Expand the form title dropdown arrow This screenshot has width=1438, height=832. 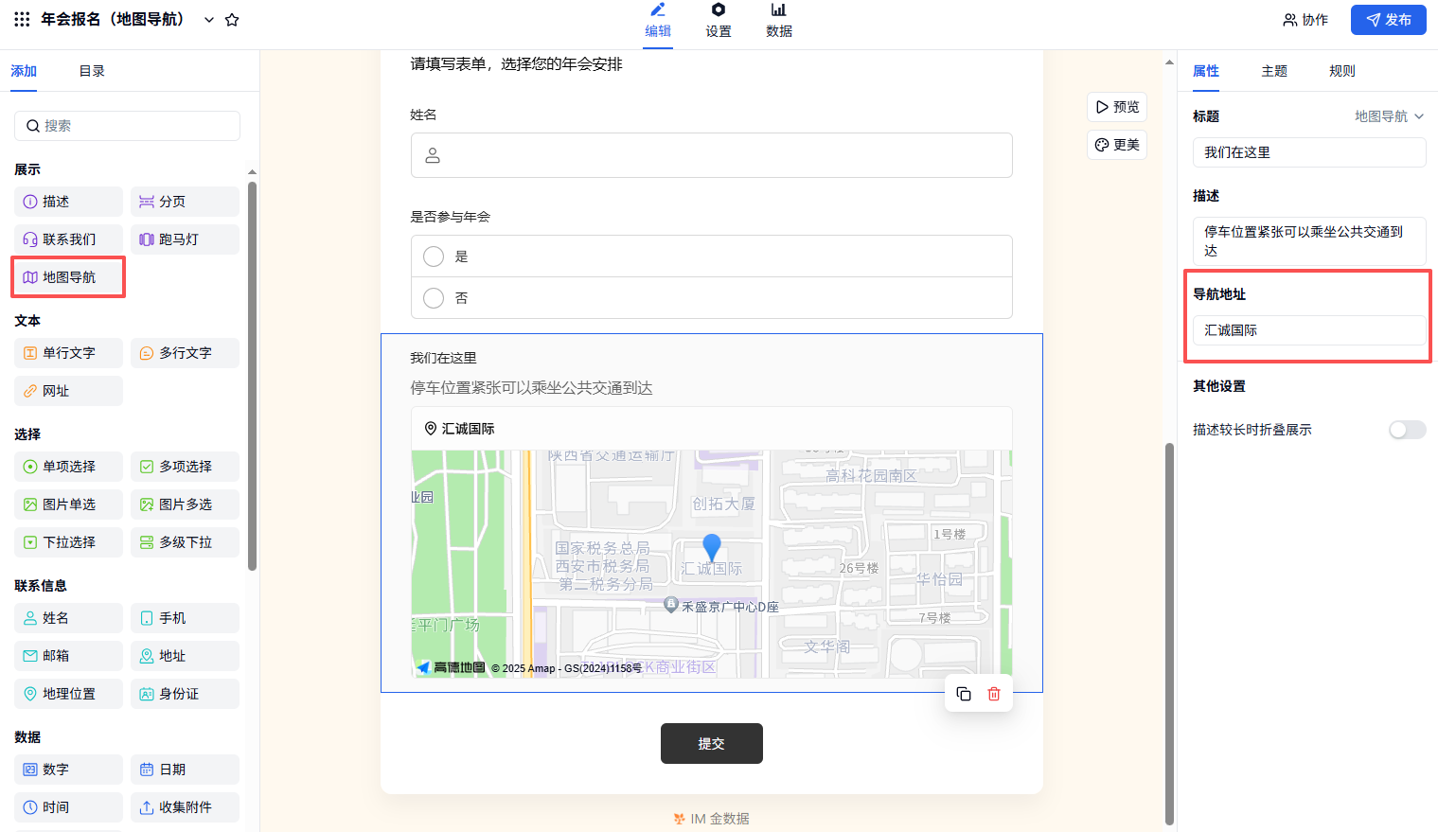209,20
